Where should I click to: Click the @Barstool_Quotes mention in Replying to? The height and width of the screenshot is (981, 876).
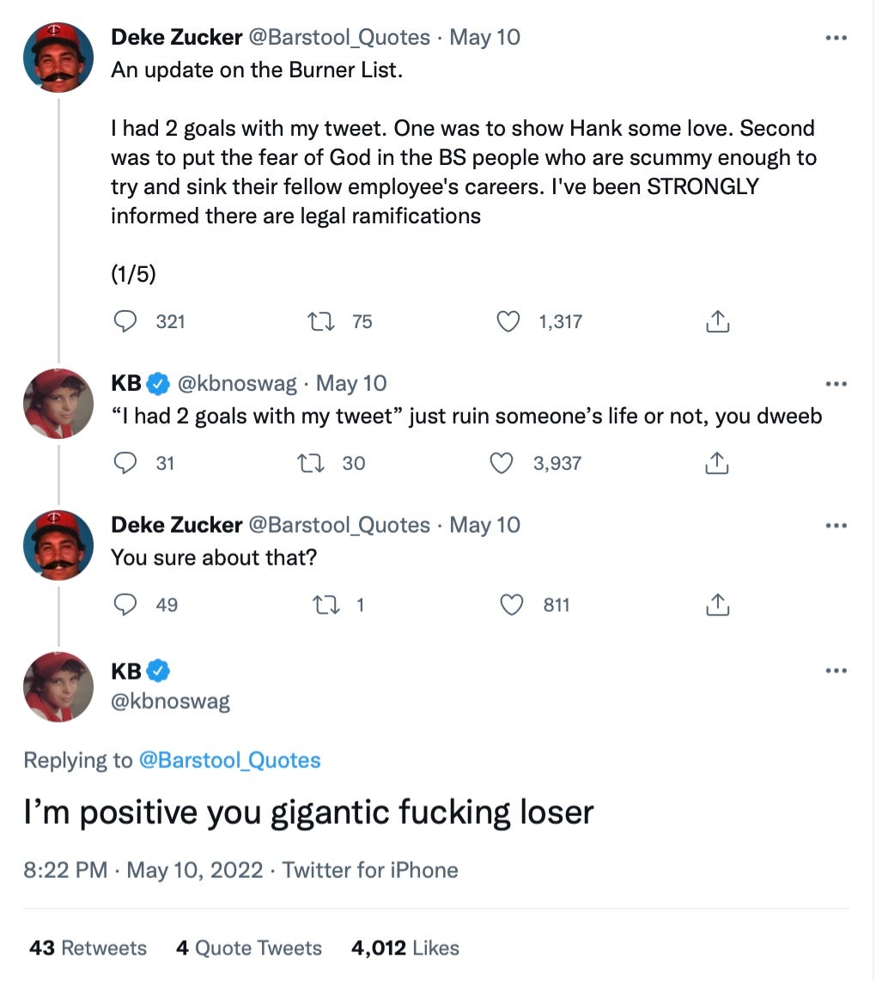click(228, 760)
